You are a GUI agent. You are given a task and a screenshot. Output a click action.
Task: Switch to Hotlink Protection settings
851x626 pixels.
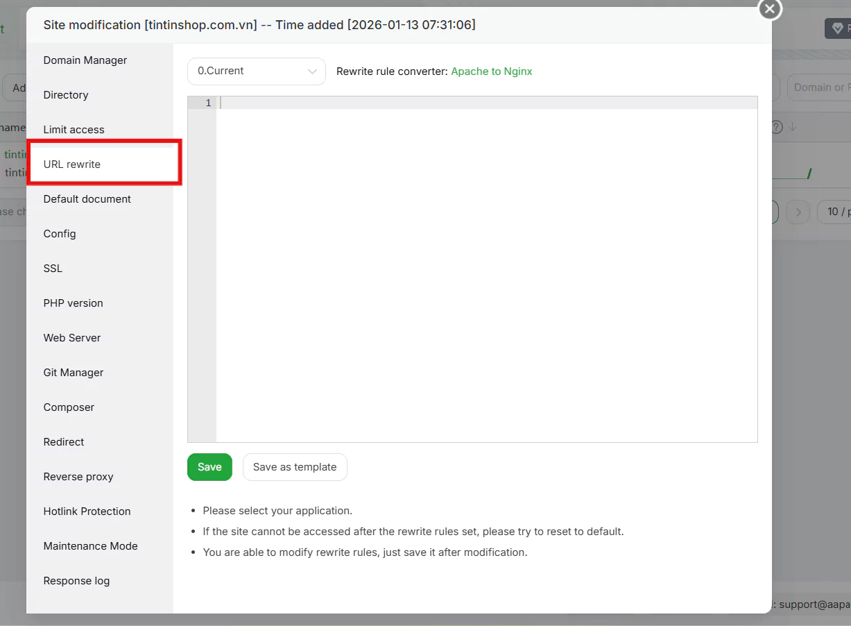coord(87,511)
